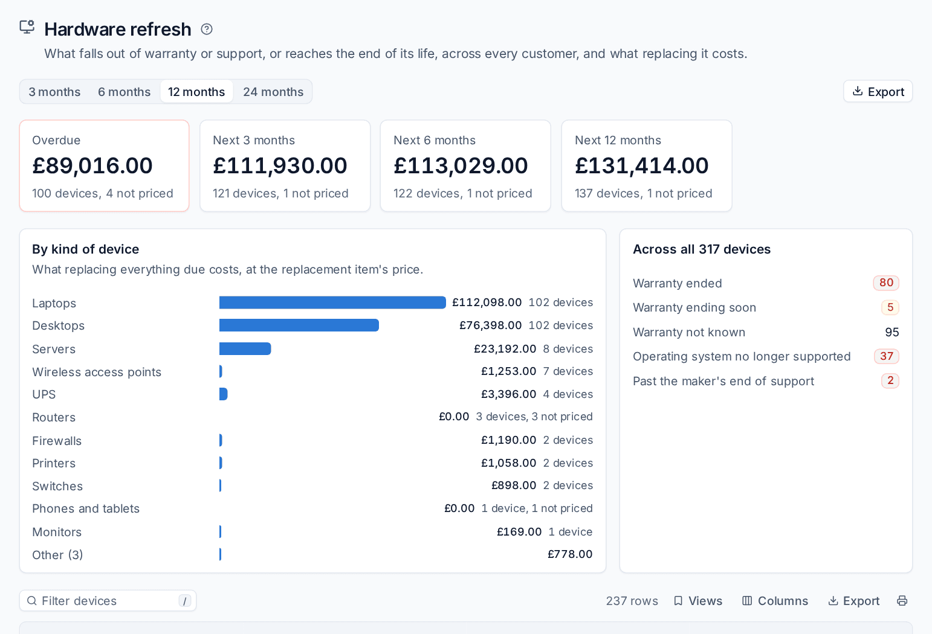The height and width of the screenshot is (634, 932).
Task: Click the Across all 317 devices heading
Action: coord(702,249)
